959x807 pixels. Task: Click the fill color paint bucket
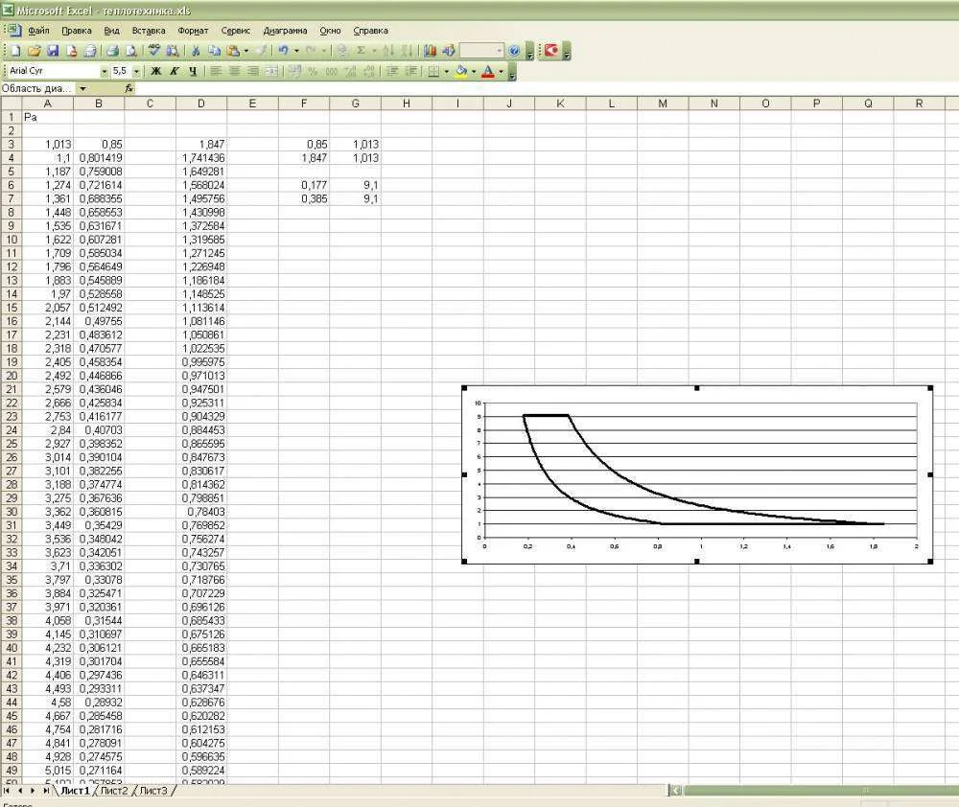461,71
